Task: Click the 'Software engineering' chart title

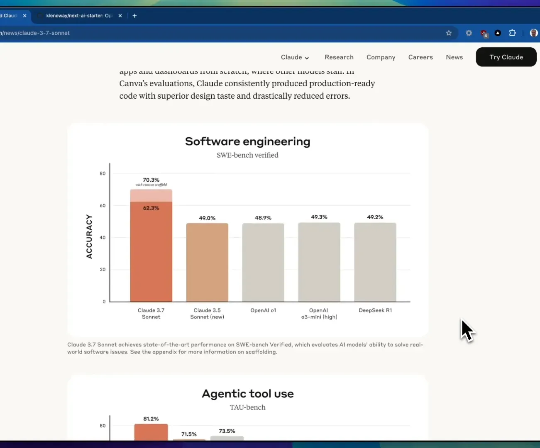Action: pos(248,141)
